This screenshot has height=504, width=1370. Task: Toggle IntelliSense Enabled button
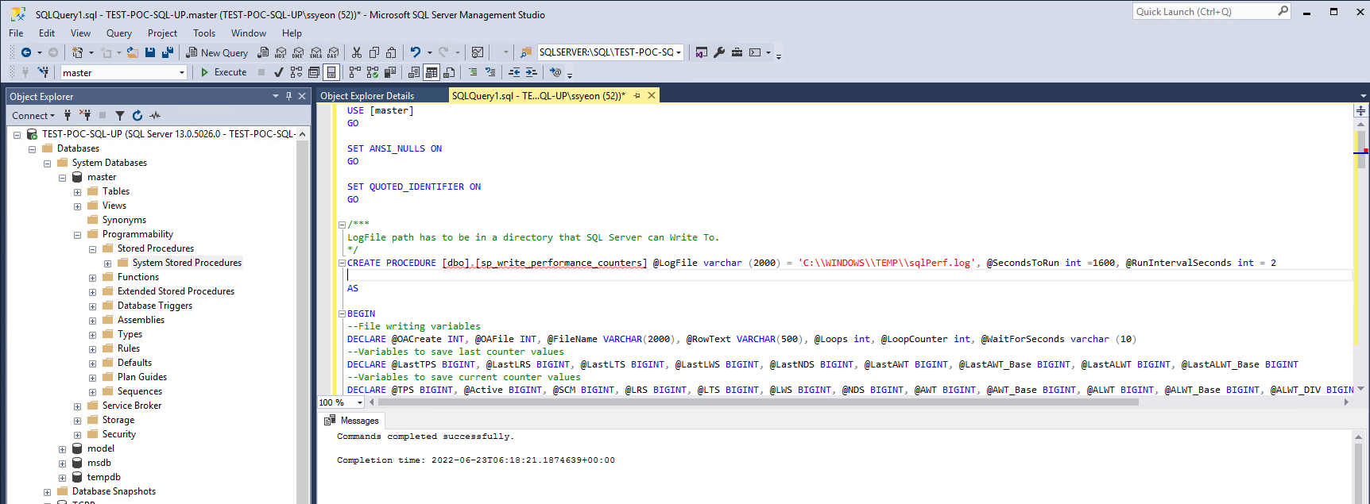pos(331,72)
